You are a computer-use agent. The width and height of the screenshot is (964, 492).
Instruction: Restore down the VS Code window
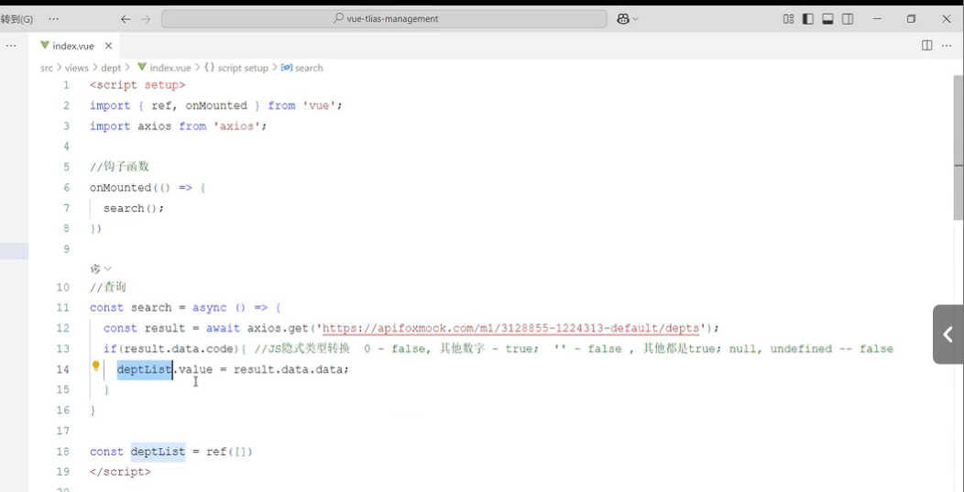click(x=911, y=19)
